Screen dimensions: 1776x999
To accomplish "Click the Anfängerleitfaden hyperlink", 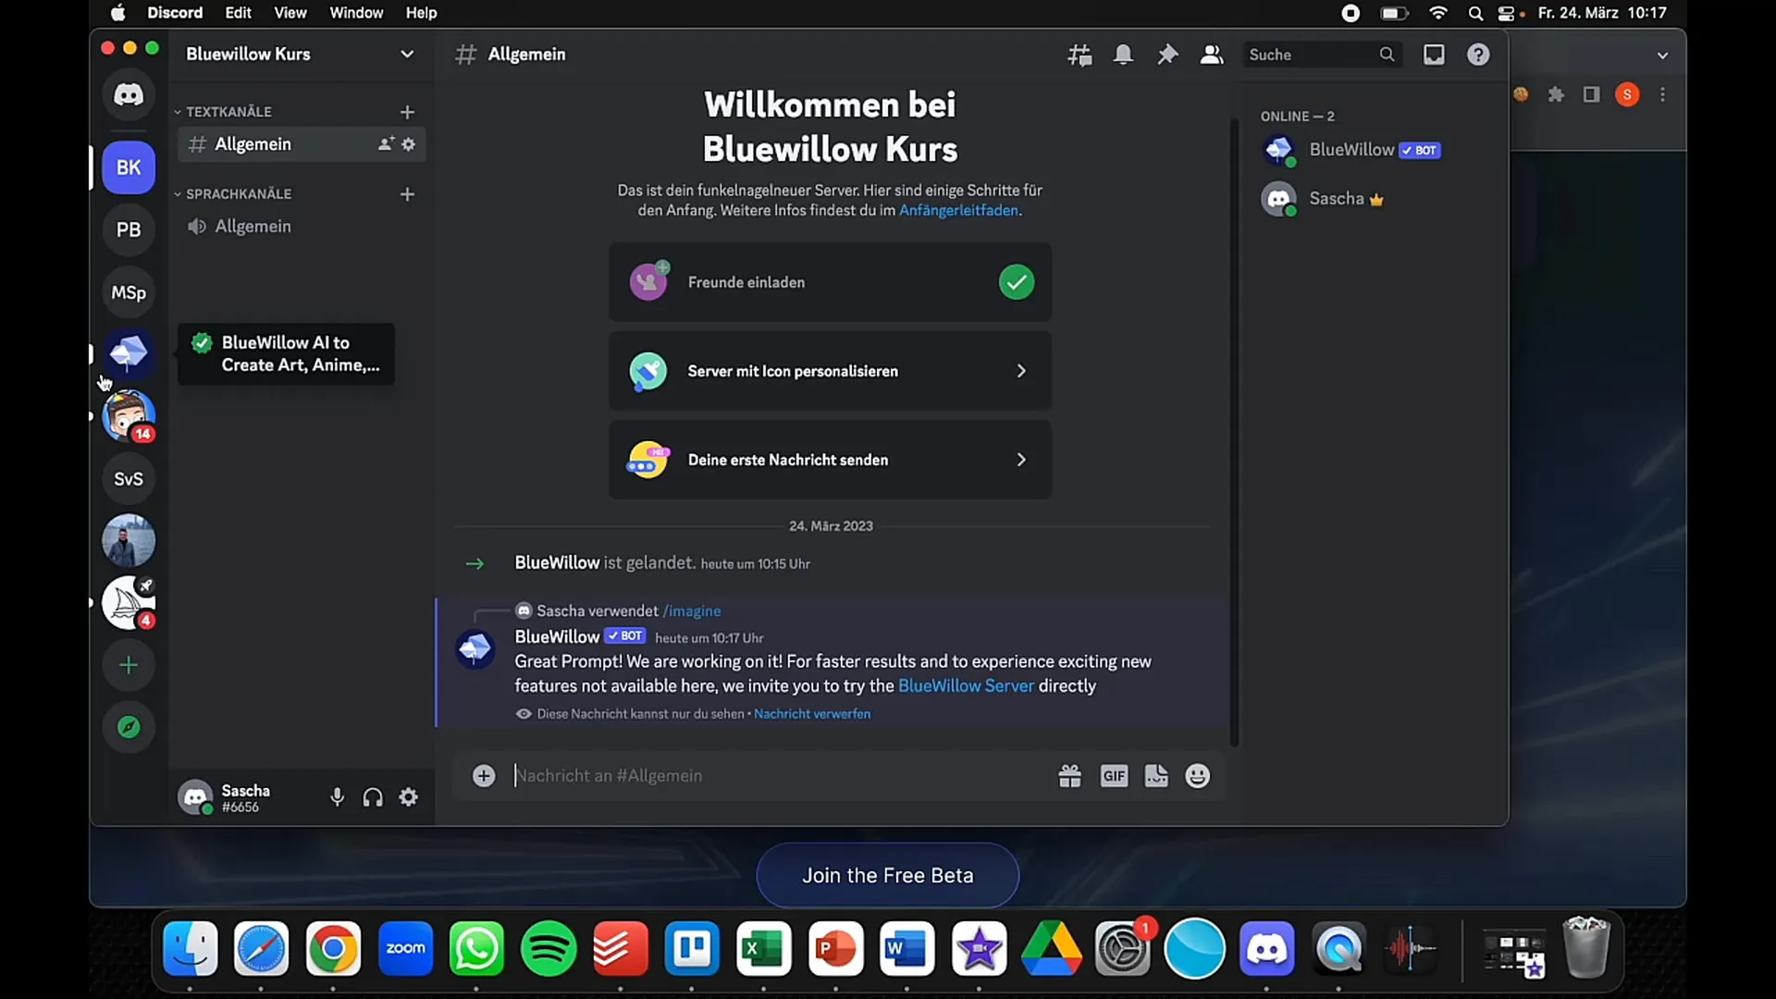I will 957,210.
